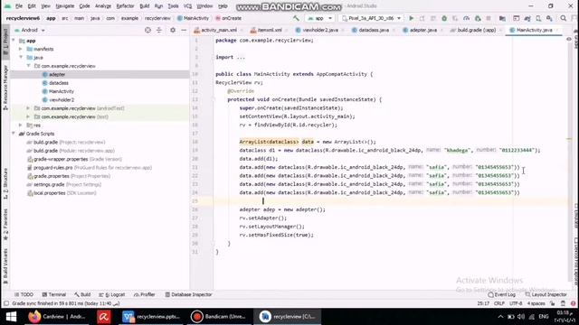Screen dimensions: 579x325
Task: Click Search Everywhere magnifier icon
Action: pyautogui.click(x=563, y=18)
